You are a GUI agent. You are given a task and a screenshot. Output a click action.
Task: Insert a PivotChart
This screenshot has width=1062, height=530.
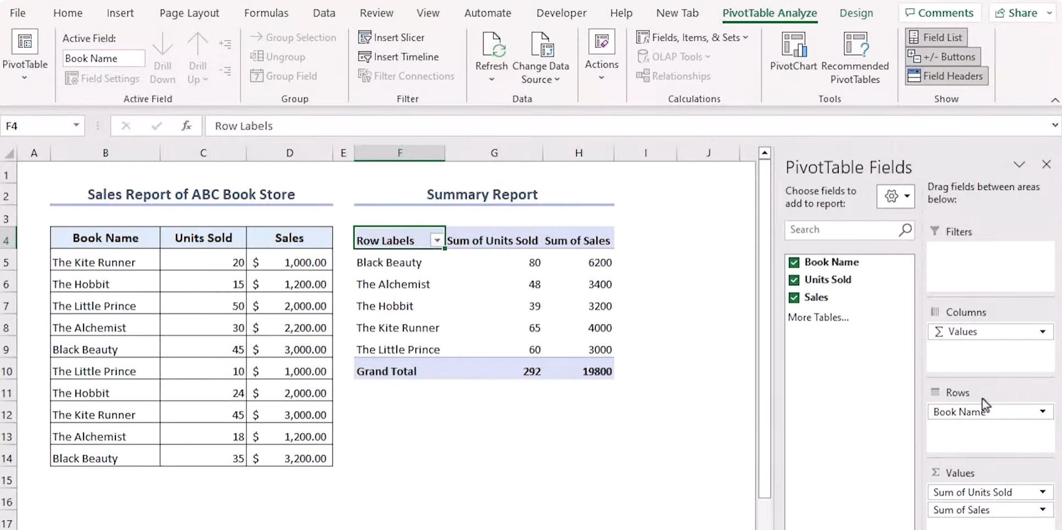coord(793,51)
